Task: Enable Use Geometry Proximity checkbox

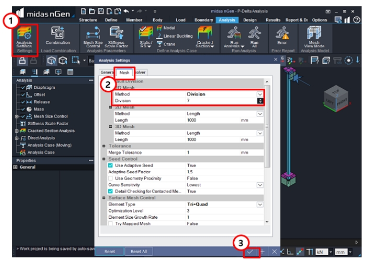Action: (x=111, y=179)
